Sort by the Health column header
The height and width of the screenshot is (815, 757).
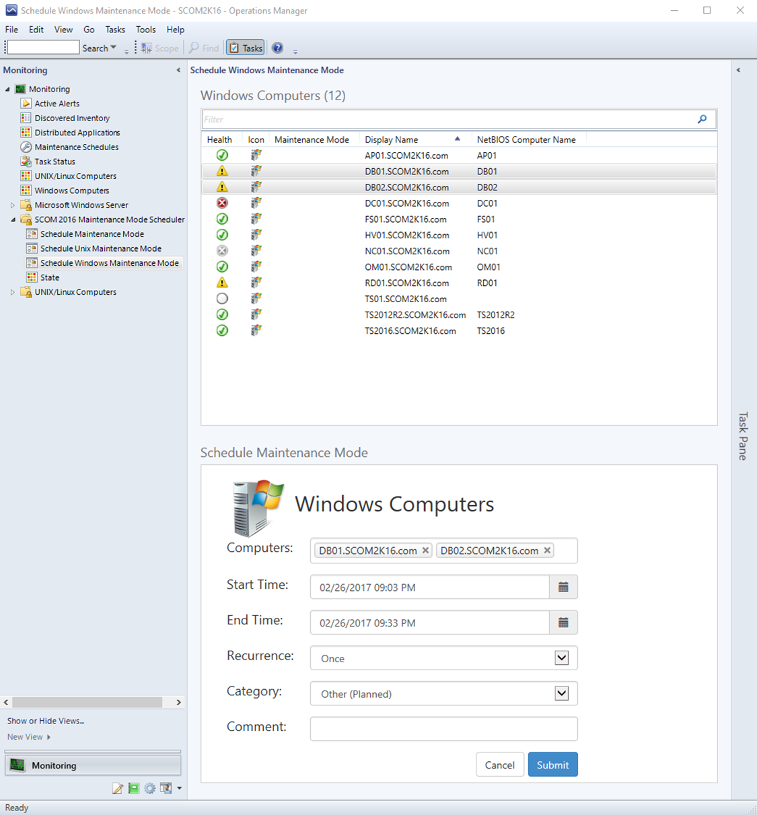[x=219, y=139]
